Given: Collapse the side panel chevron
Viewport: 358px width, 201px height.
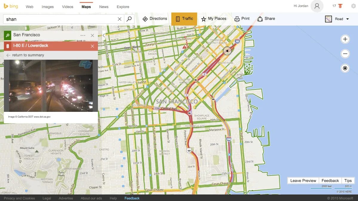Looking at the screenshot, I should click(x=104, y=35).
